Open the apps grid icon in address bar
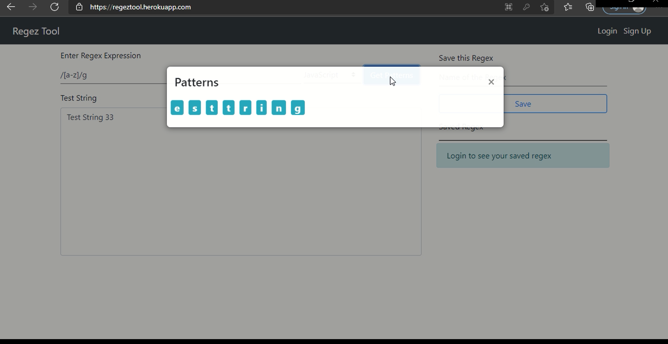The width and height of the screenshot is (668, 344). [x=509, y=7]
